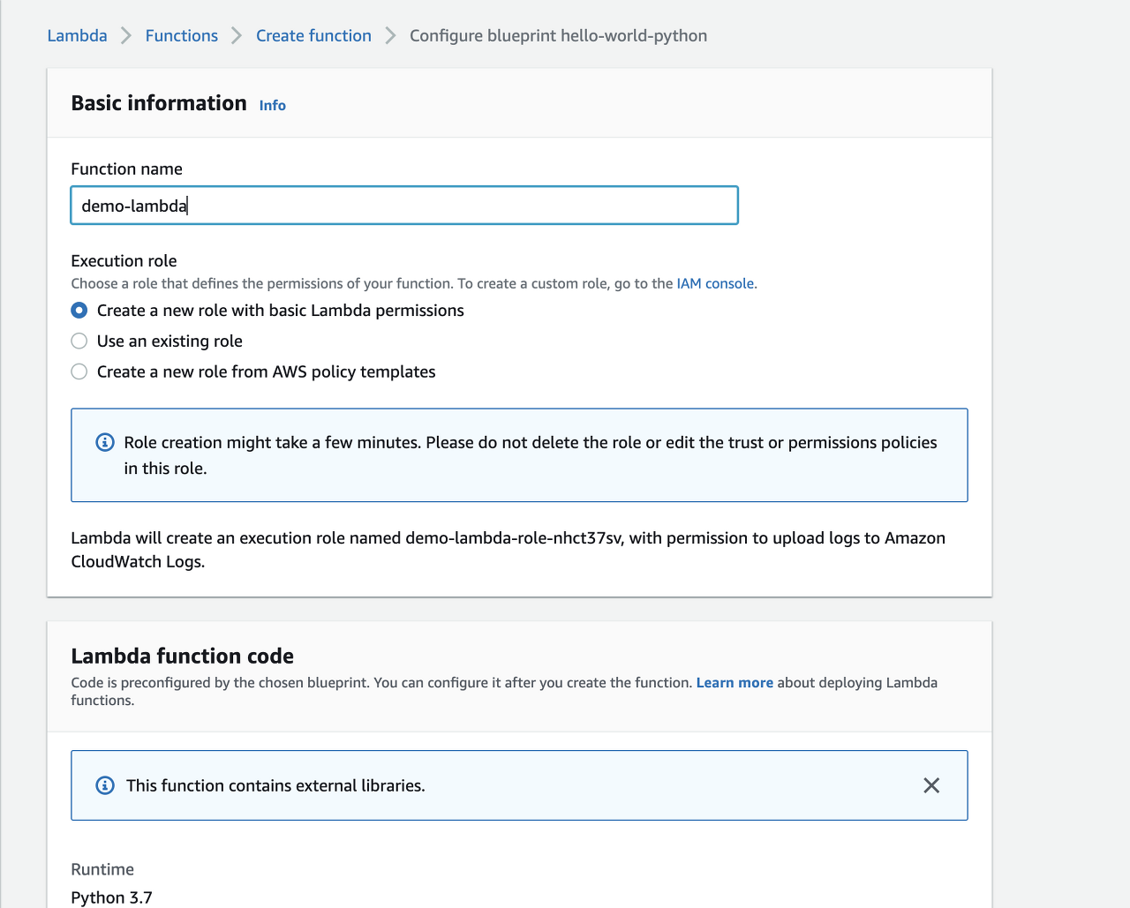The image size is (1130, 908).
Task: Follow the Learn more link about deploying
Action: 734,683
